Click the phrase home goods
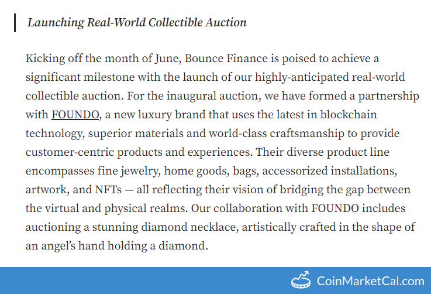 pos(192,171)
